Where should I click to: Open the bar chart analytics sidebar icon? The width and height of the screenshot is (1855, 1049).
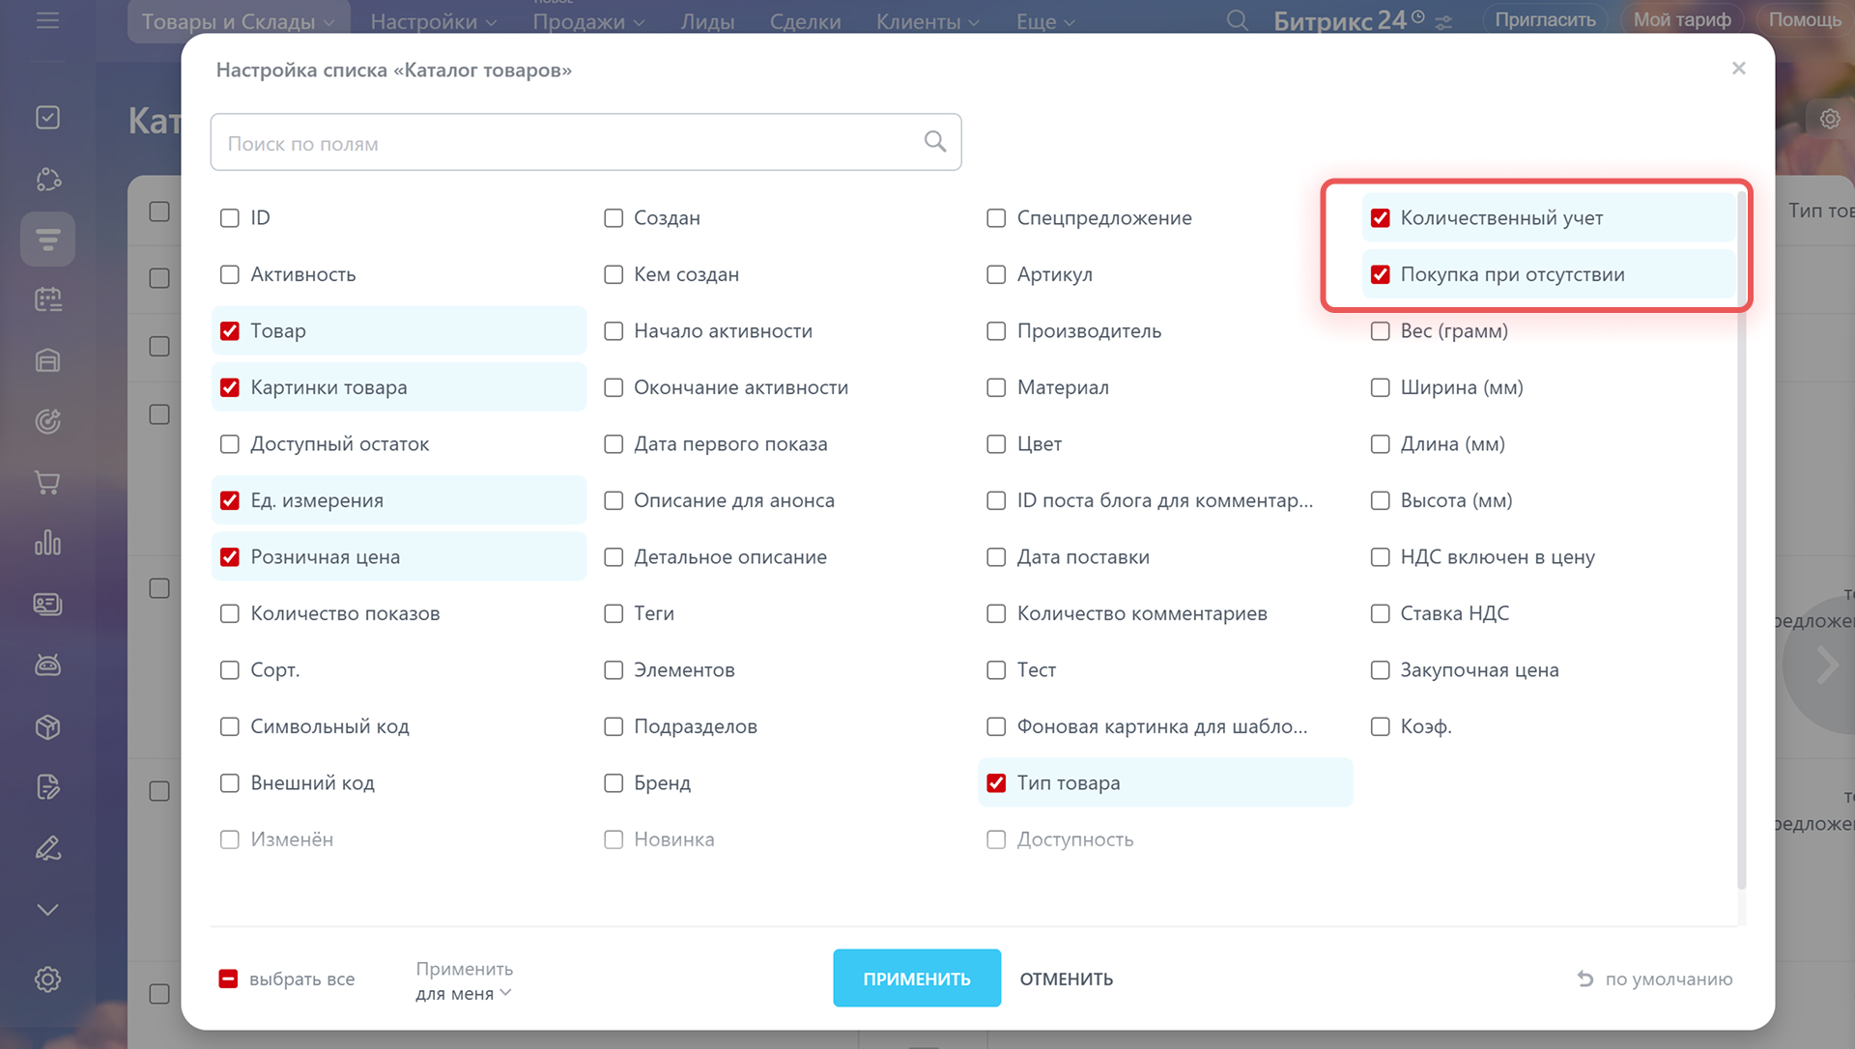(x=47, y=543)
